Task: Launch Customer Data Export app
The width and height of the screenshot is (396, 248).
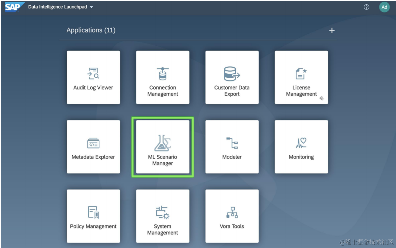Action: [232, 77]
